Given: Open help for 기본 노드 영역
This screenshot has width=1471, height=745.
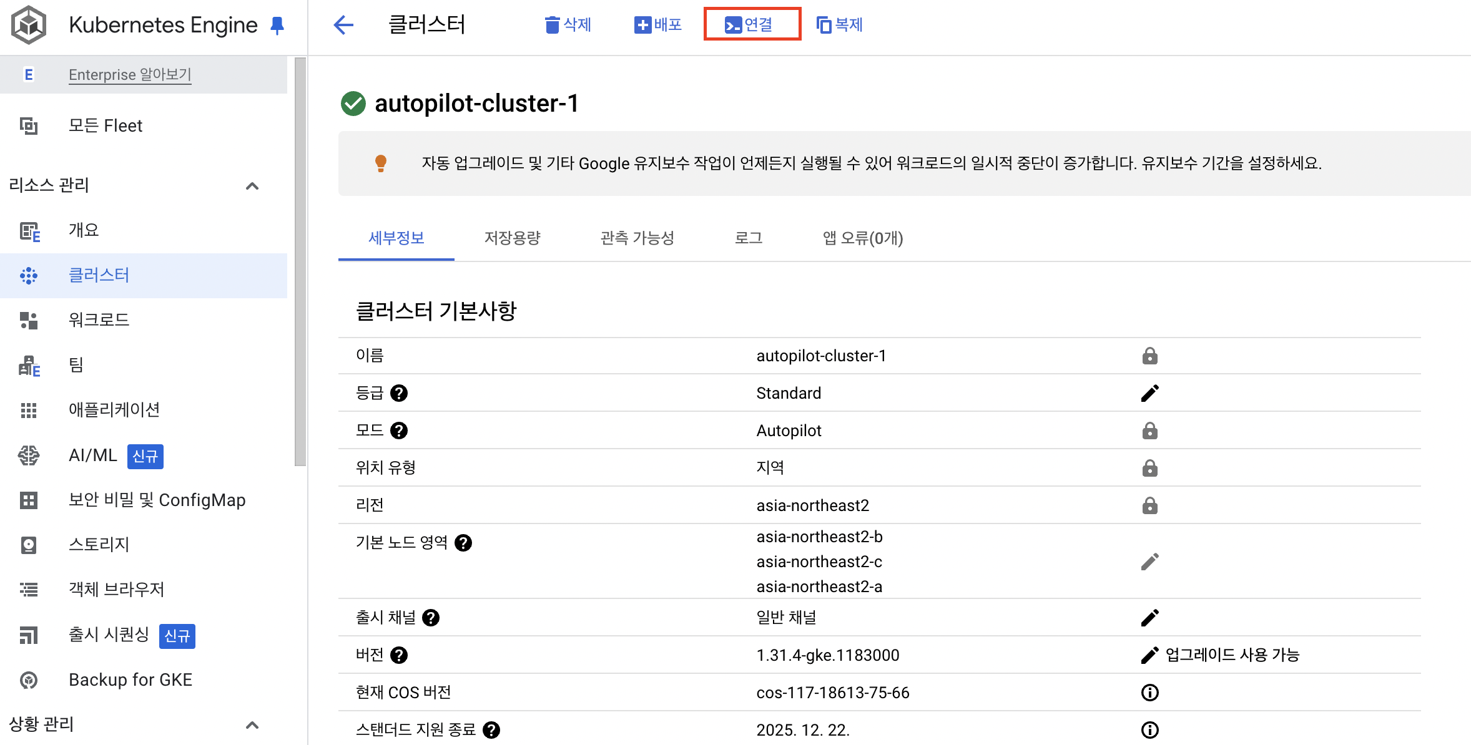Looking at the screenshot, I should coord(463,543).
